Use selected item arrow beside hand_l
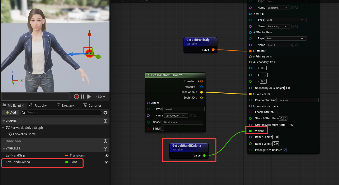This screenshot has width=339, height=185. click(293, 45)
